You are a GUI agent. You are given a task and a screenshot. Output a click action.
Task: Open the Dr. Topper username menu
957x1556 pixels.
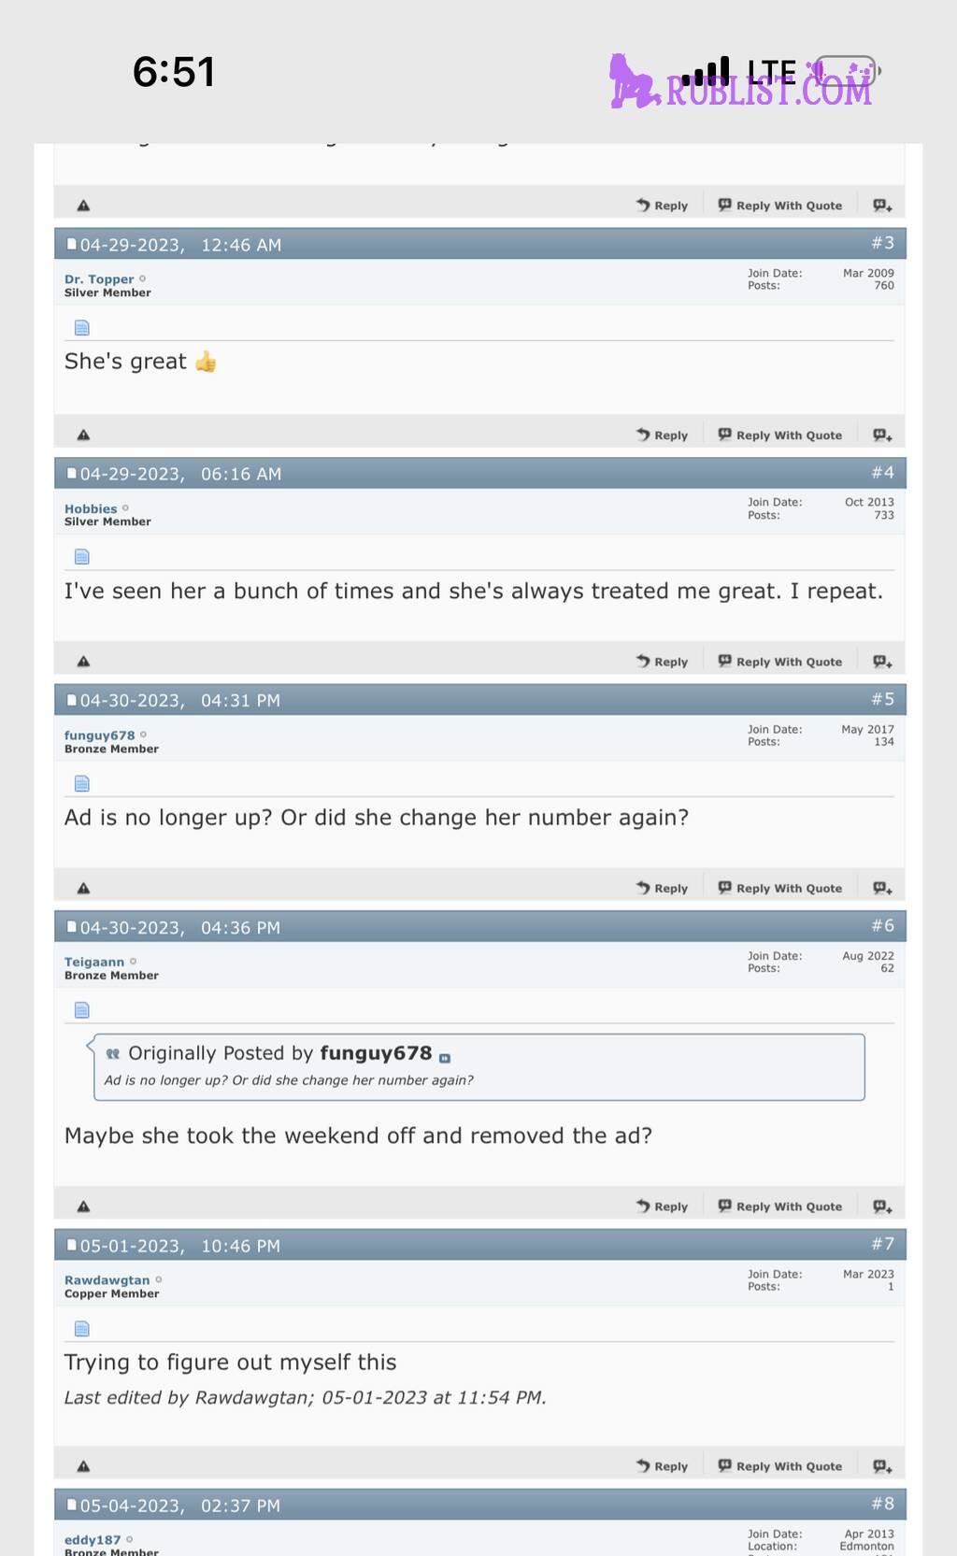click(x=99, y=278)
